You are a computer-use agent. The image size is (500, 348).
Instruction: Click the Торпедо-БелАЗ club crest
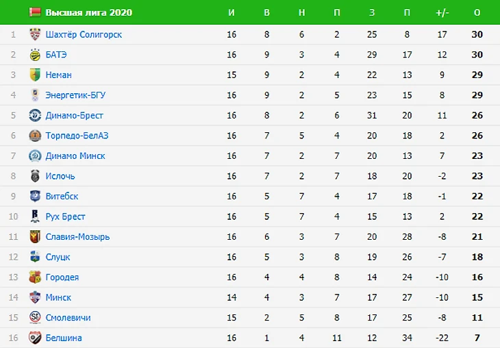point(35,136)
